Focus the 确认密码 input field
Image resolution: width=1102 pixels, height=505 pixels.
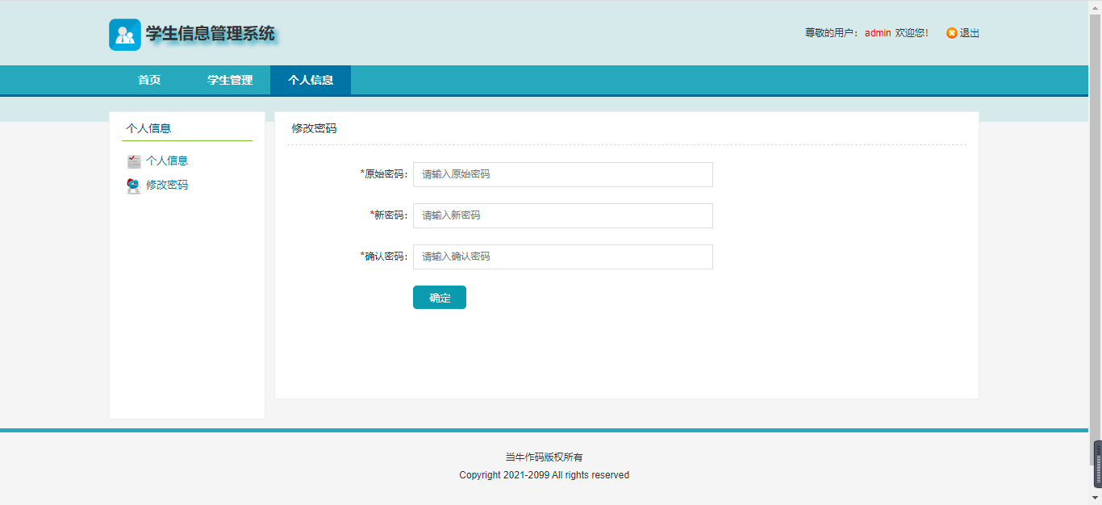click(x=563, y=257)
